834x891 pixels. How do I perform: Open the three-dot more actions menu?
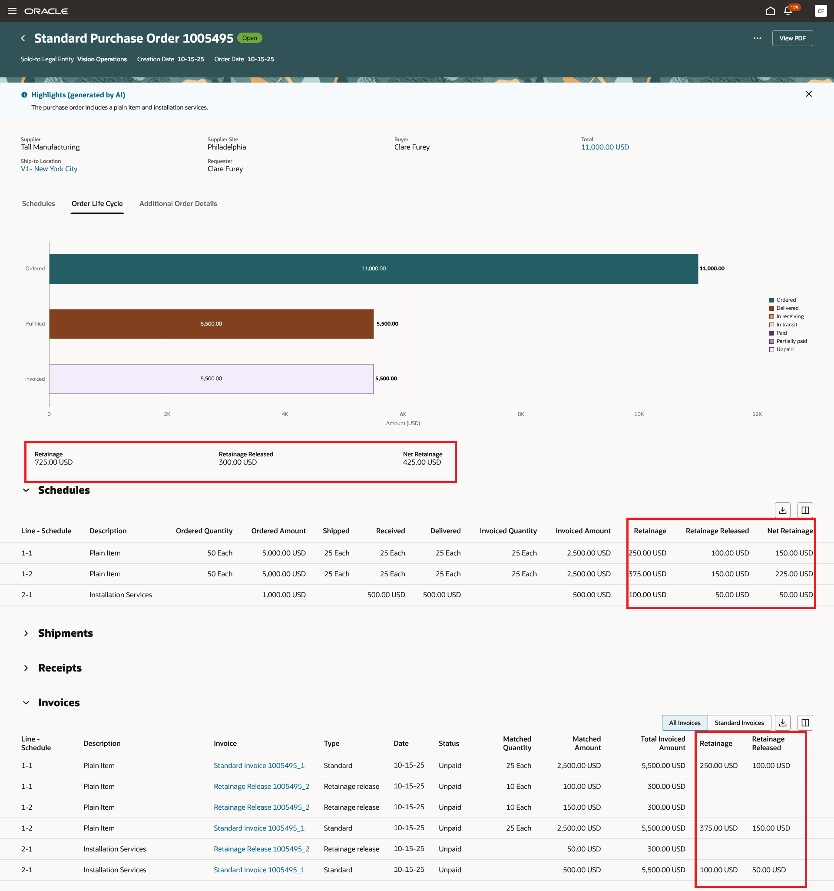(757, 39)
